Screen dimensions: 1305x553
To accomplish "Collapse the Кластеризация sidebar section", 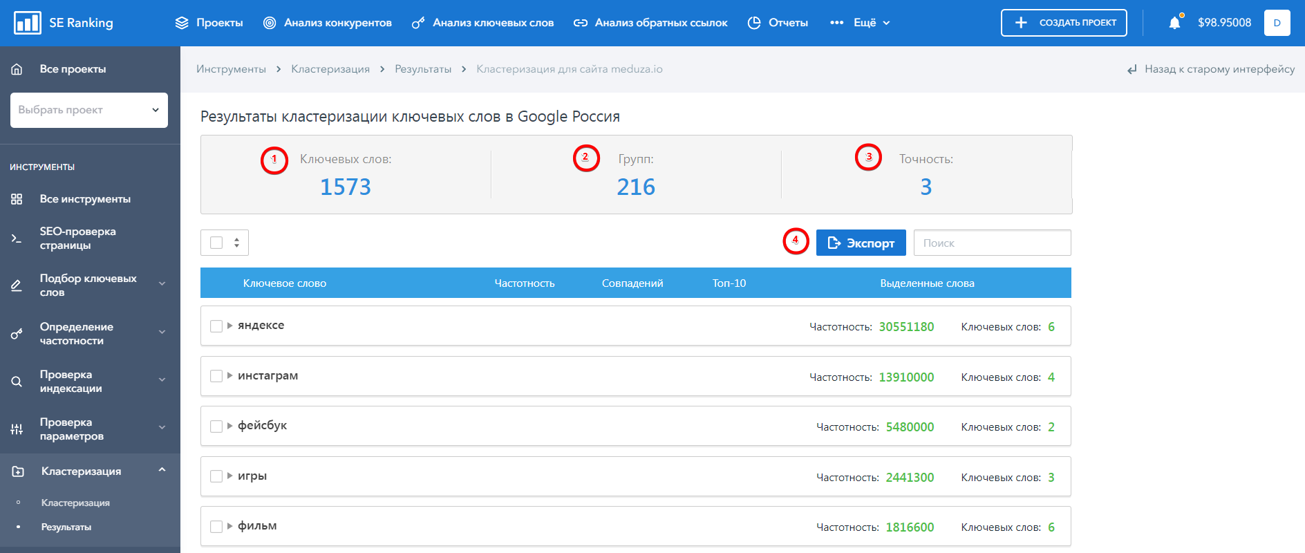I will tap(162, 471).
